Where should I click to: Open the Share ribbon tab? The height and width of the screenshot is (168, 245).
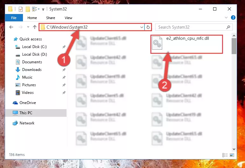[50, 18]
